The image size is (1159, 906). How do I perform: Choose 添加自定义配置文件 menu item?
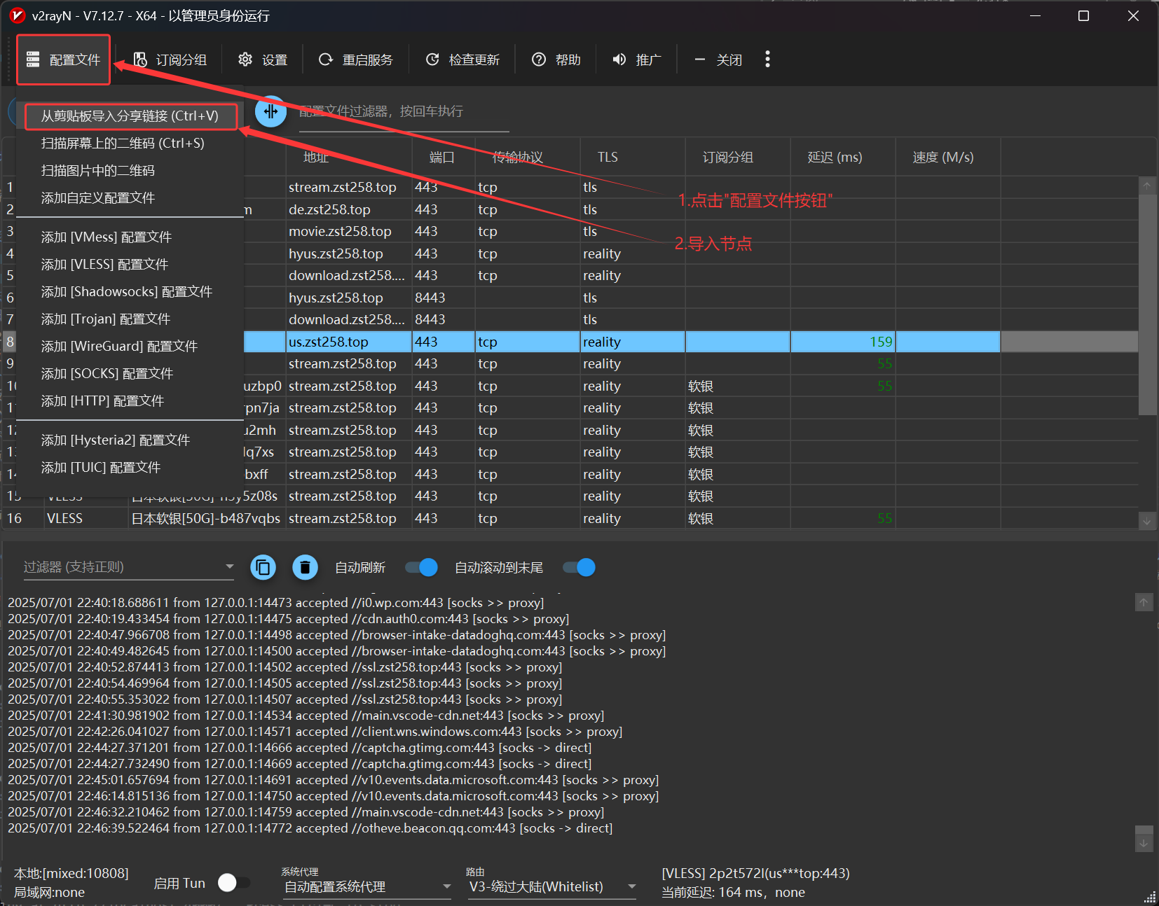pyautogui.click(x=130, y=198)
